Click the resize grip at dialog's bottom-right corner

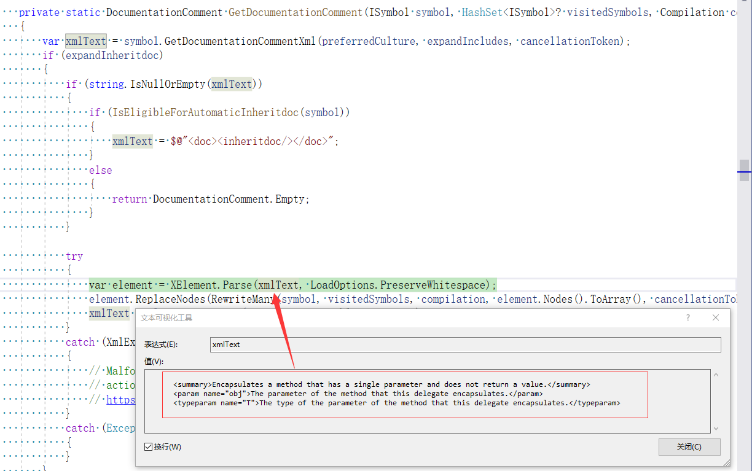(x=726, y=461)
